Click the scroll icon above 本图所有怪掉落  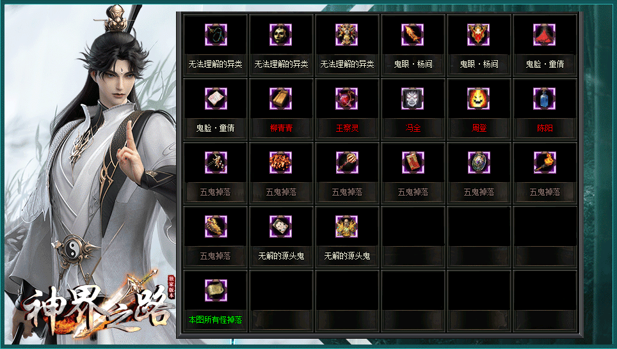(x=216, y=290)
